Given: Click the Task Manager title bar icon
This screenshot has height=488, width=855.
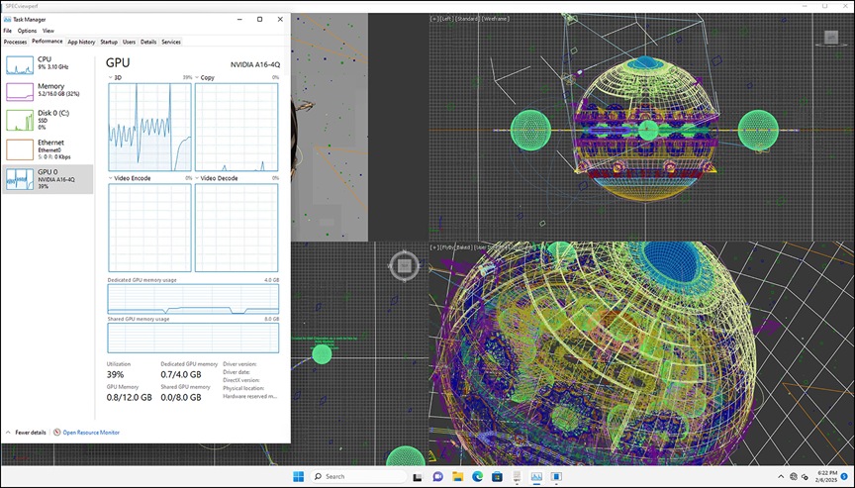Looking at the screenshot, I should (8, 19).
